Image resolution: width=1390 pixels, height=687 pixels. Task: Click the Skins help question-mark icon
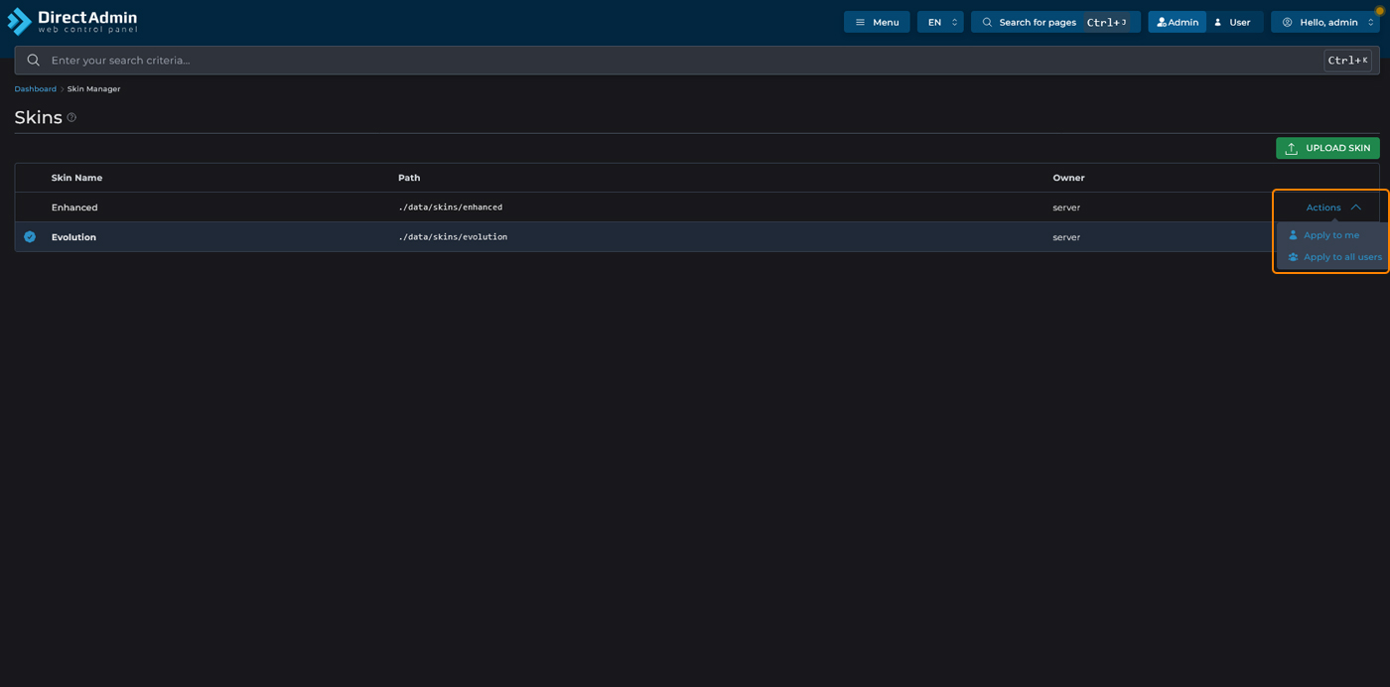[71, 117]
